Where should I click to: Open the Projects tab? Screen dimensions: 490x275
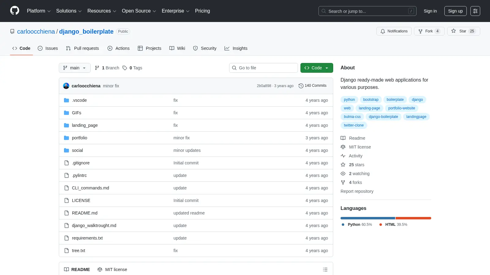pyautogui.click(x=149, y=48)
